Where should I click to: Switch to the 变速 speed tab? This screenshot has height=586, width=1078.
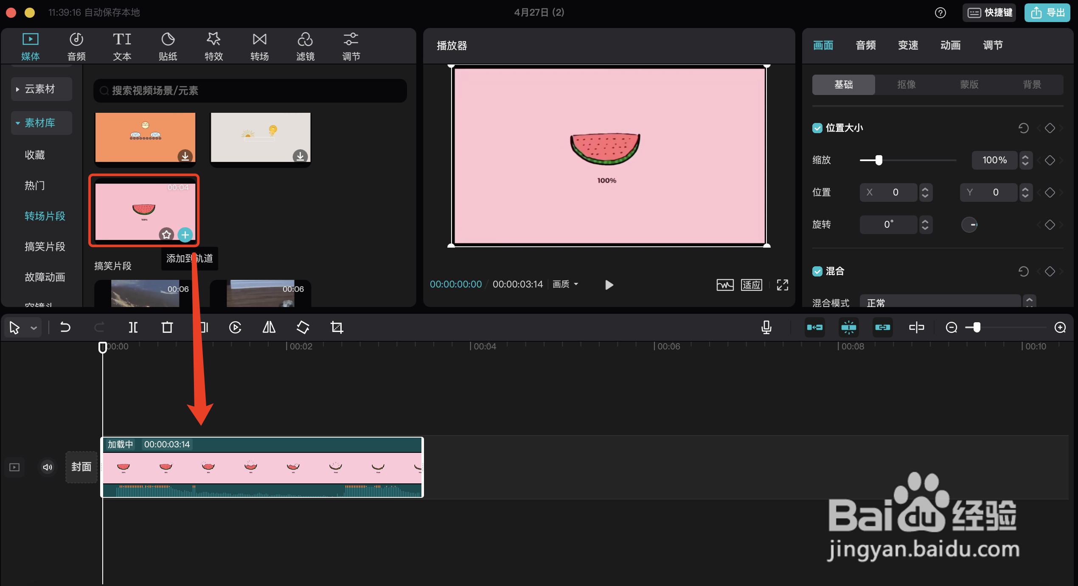pos(908,45)
